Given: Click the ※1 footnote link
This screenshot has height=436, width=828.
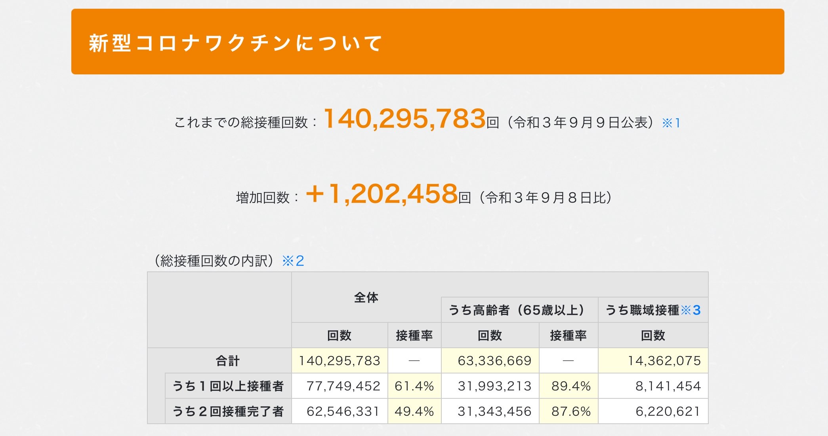Looking at the screenshot, I should pyautogui.click(x=671, y=123).
